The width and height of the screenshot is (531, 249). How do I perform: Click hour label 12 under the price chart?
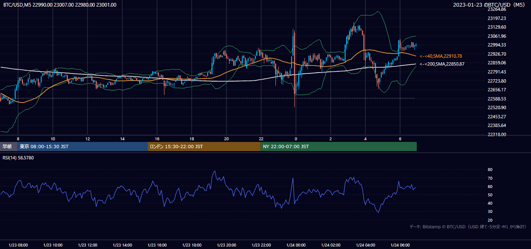coord(88,139)
